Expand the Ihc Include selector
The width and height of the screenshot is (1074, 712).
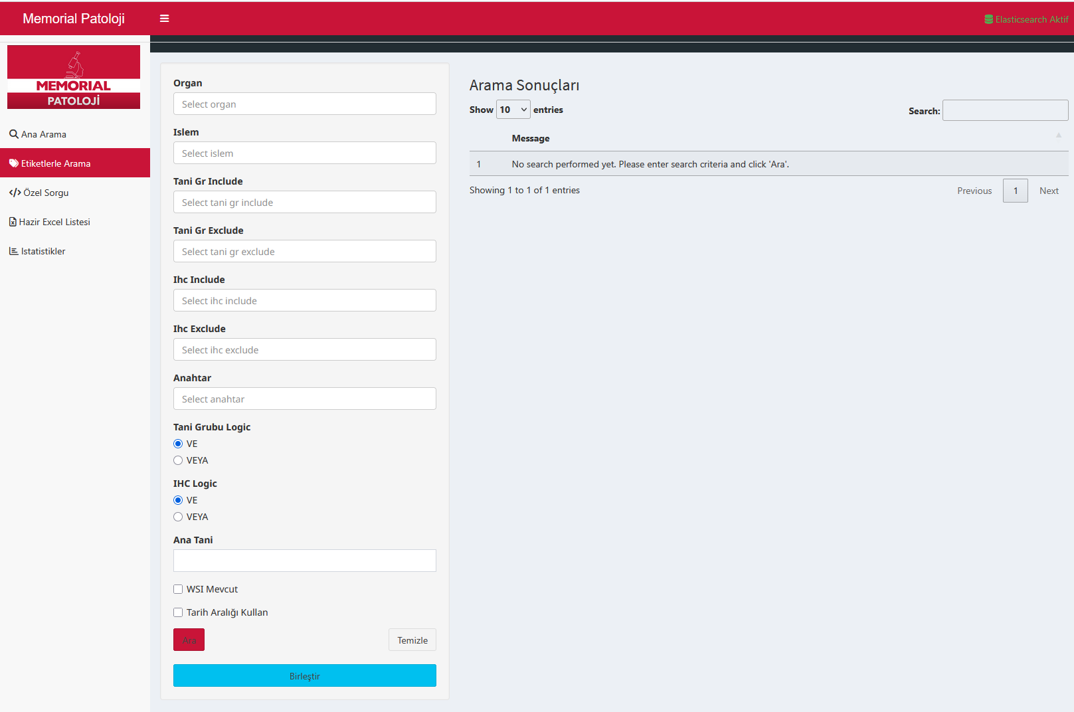tap(304, 301)
